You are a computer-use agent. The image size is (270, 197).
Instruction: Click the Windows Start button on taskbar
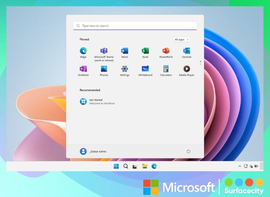tap(116, 166)
